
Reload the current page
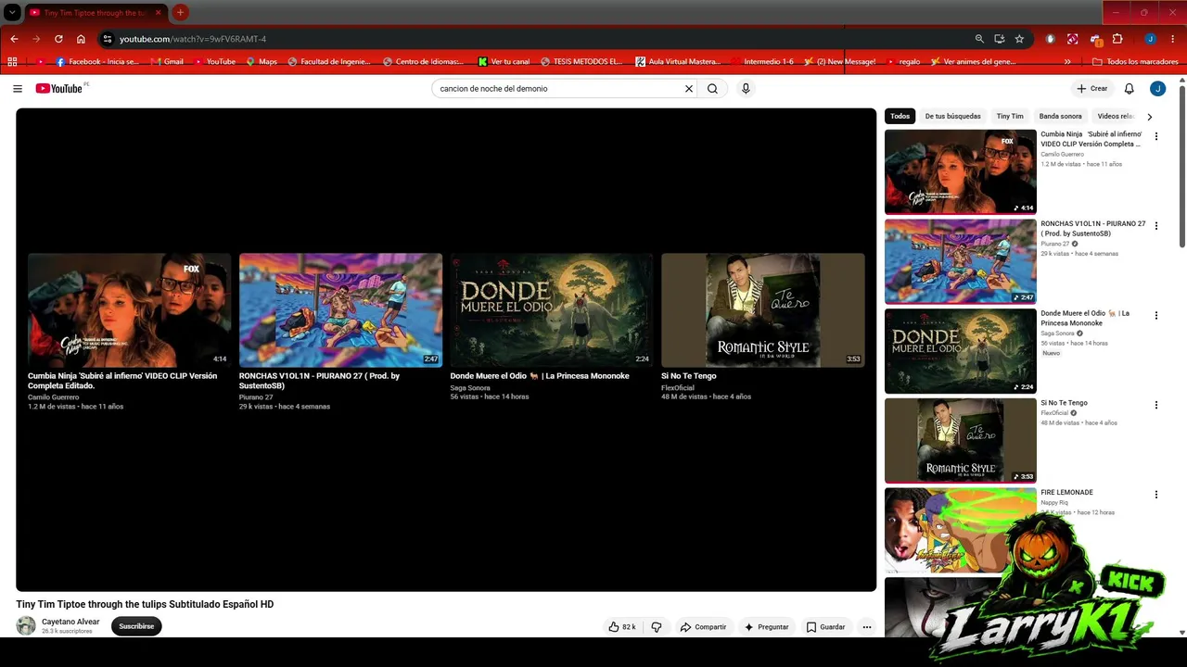coord(58,39)
